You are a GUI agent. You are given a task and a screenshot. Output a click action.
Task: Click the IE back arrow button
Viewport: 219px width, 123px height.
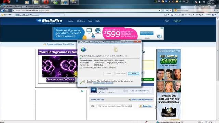pos(2,10)
